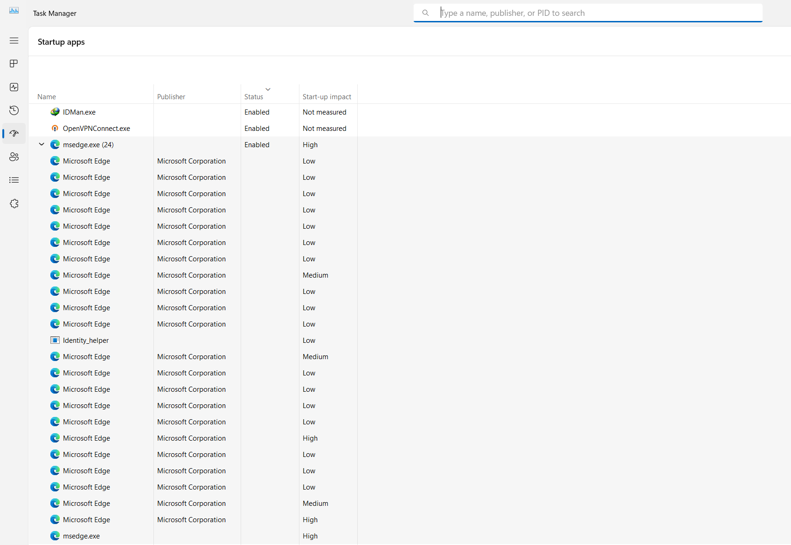
Task: Open the Performance page in the sidebar
Action: [x=14, y=87]
